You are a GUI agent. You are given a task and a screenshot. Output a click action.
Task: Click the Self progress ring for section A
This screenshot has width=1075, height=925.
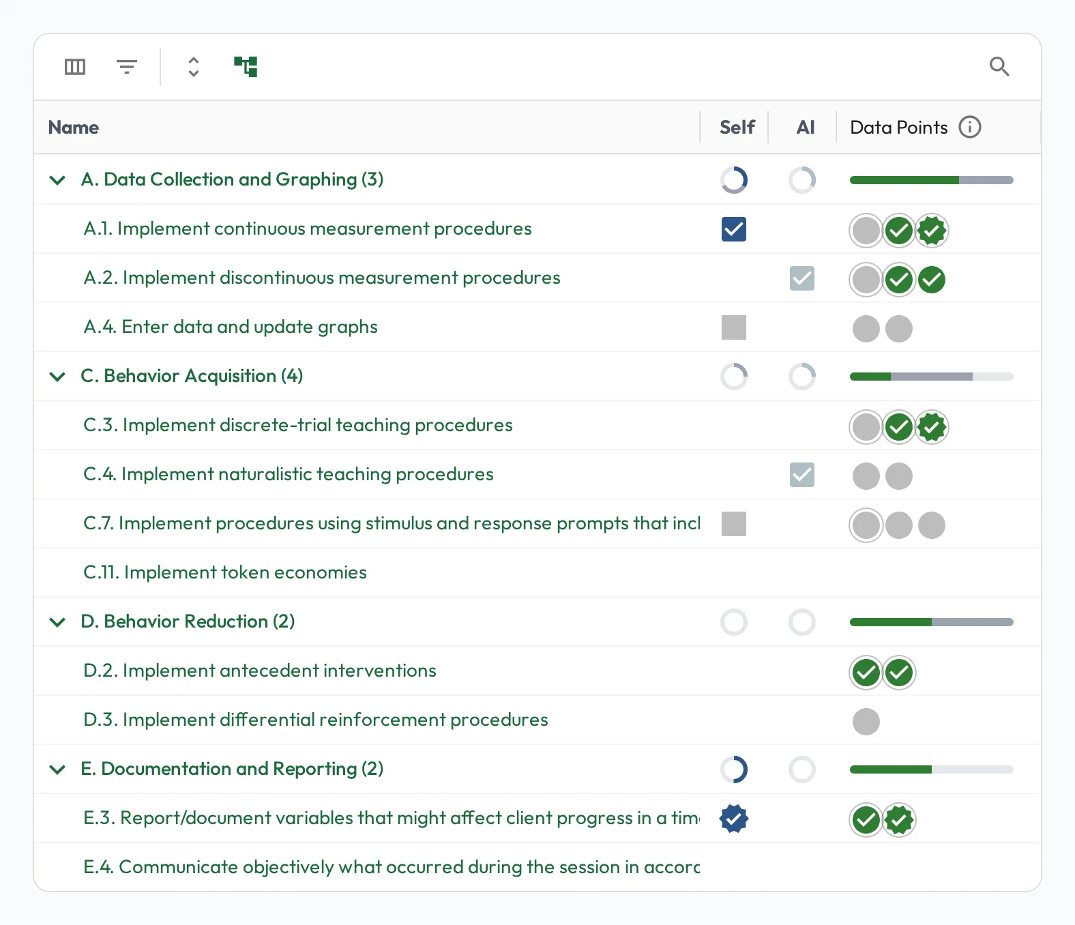click(x=734, y=180)
